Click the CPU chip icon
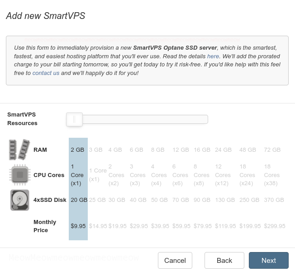295x271 pixels. click(x=20, y=175)
